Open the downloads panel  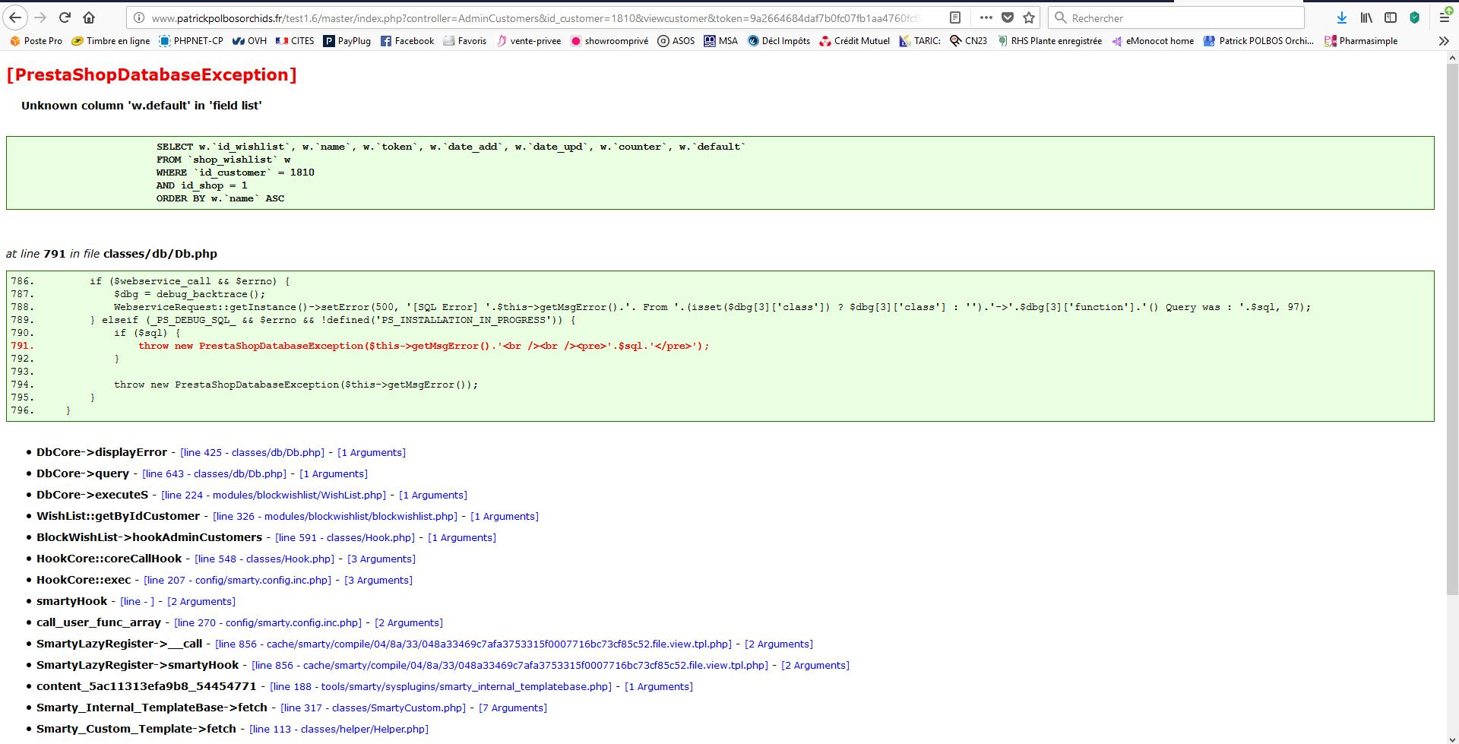click(x=1342, y=17)
